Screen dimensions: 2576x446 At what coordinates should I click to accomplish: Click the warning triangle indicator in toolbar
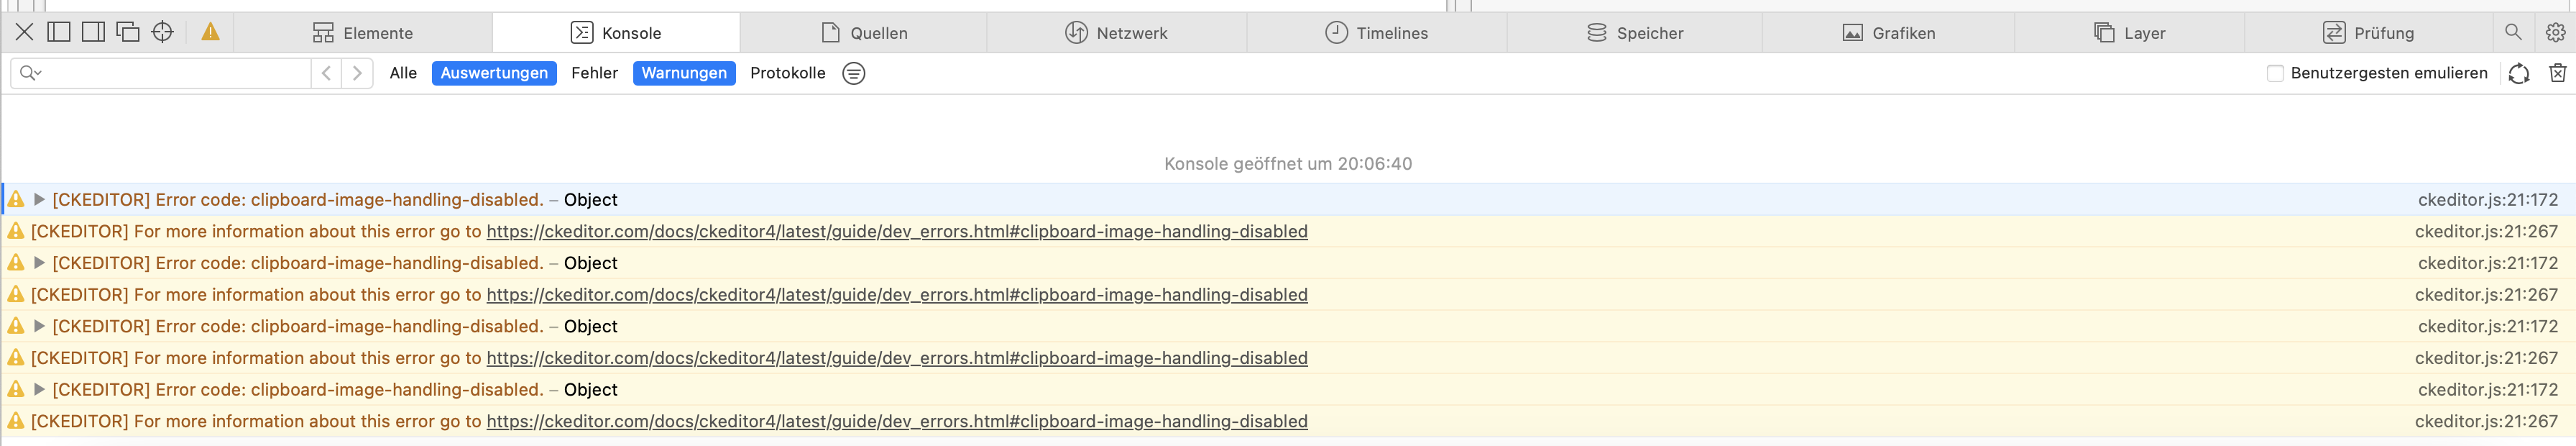pos(210,32)
